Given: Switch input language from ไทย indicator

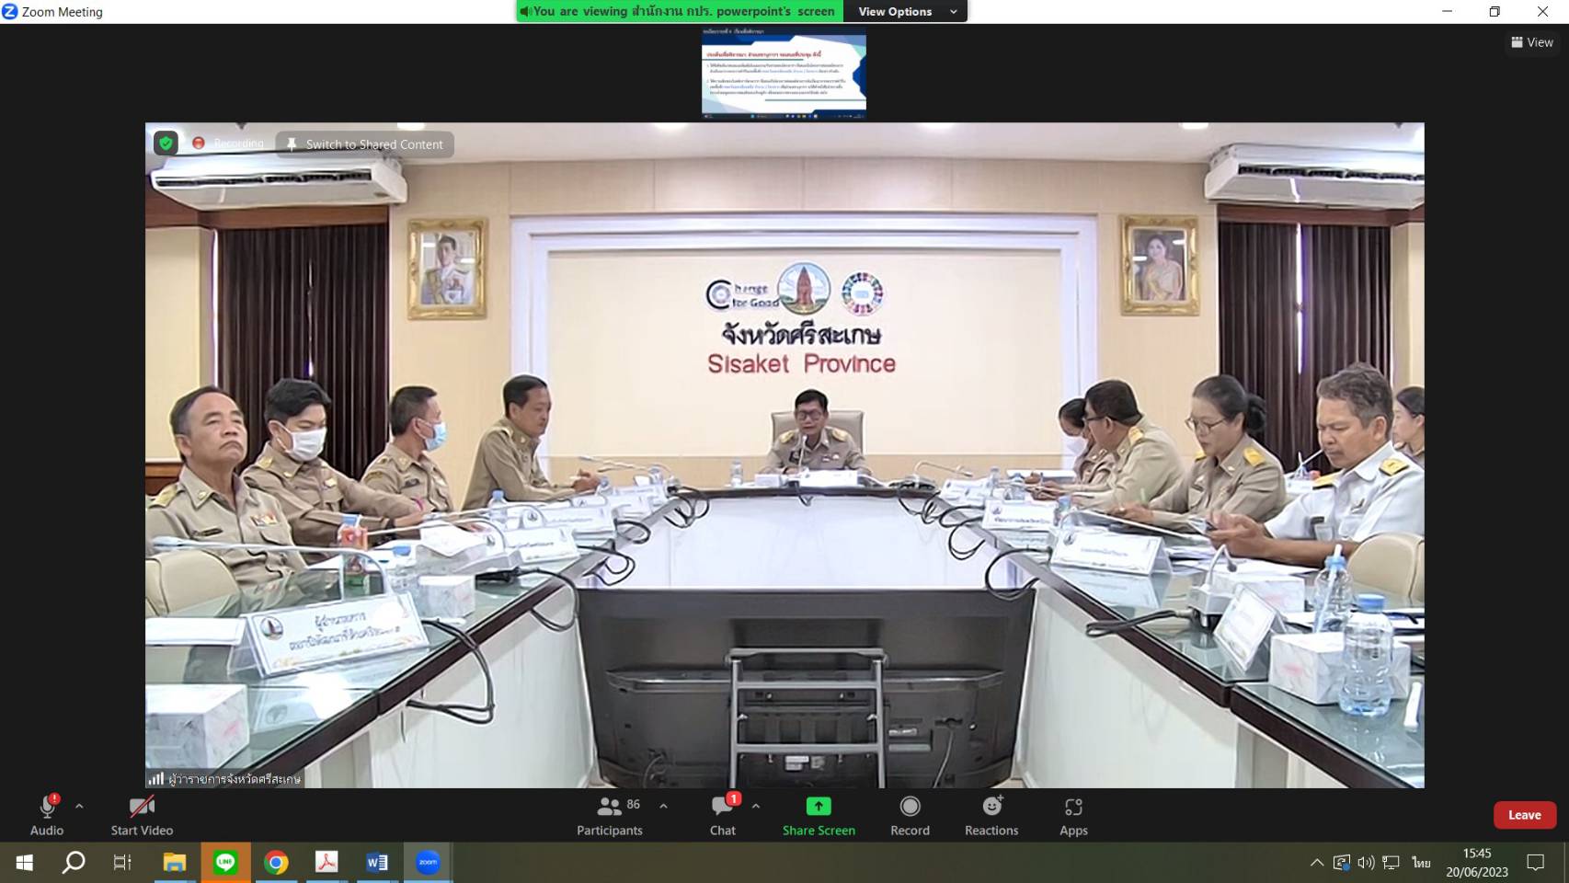Looking at the screenshot, I should (1421, 863).
